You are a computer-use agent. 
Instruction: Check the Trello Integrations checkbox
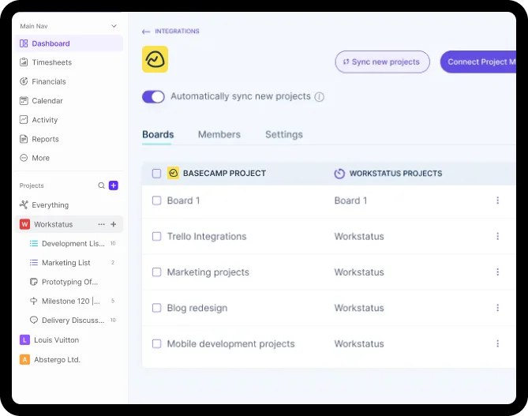156,236
